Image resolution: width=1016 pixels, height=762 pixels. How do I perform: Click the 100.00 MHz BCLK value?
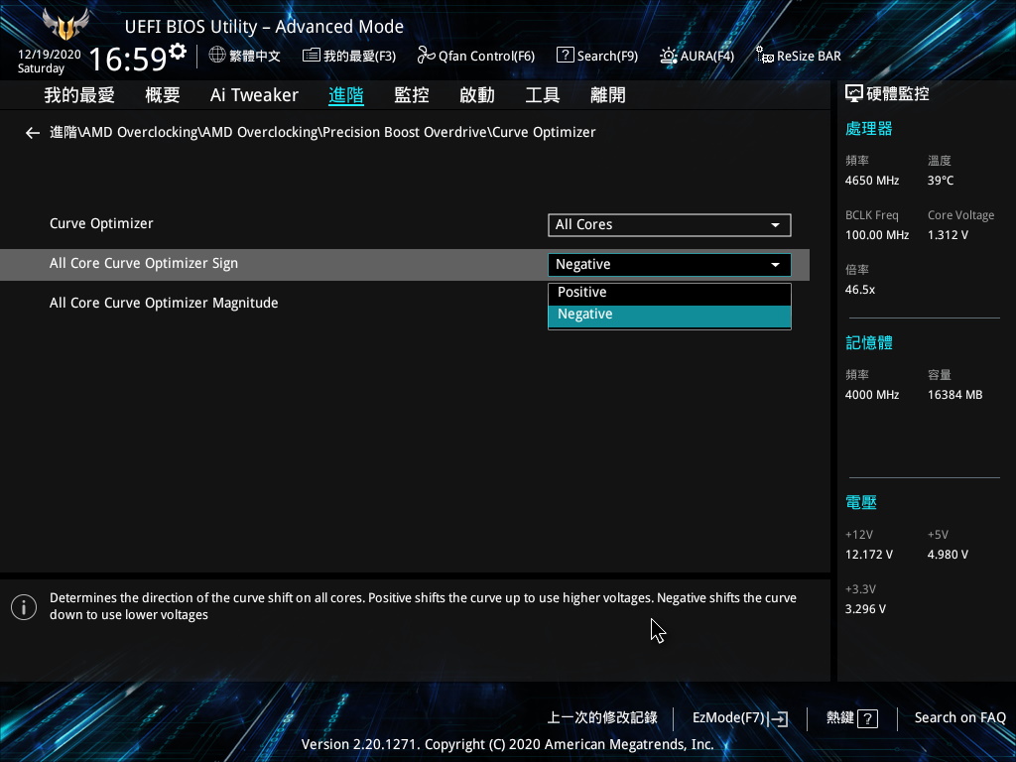click(877, 235)
